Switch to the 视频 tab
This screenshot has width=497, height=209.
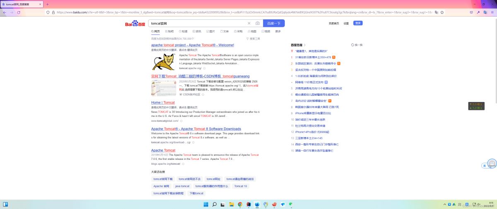click(265, 31)
